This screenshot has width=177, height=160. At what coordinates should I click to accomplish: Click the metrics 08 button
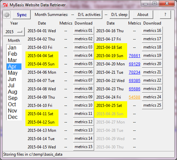84,89
